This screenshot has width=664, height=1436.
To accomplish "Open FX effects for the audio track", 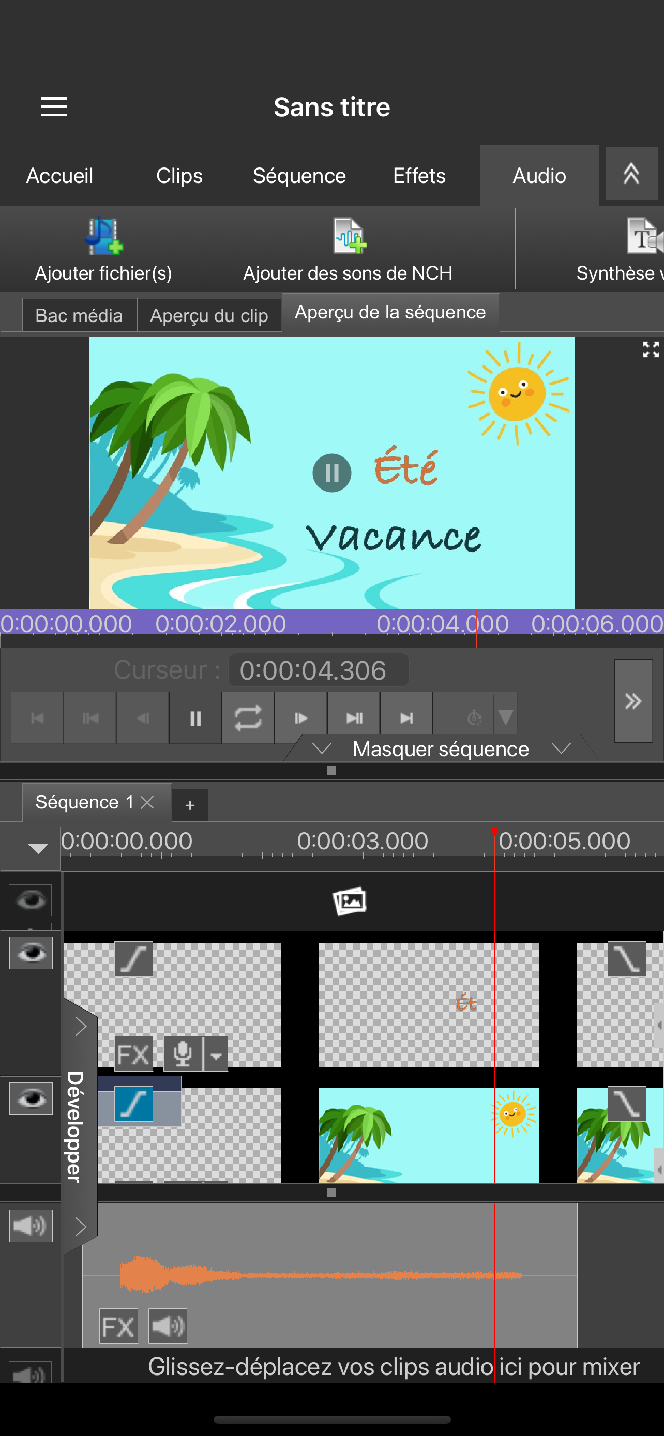I will (119, 1326).
